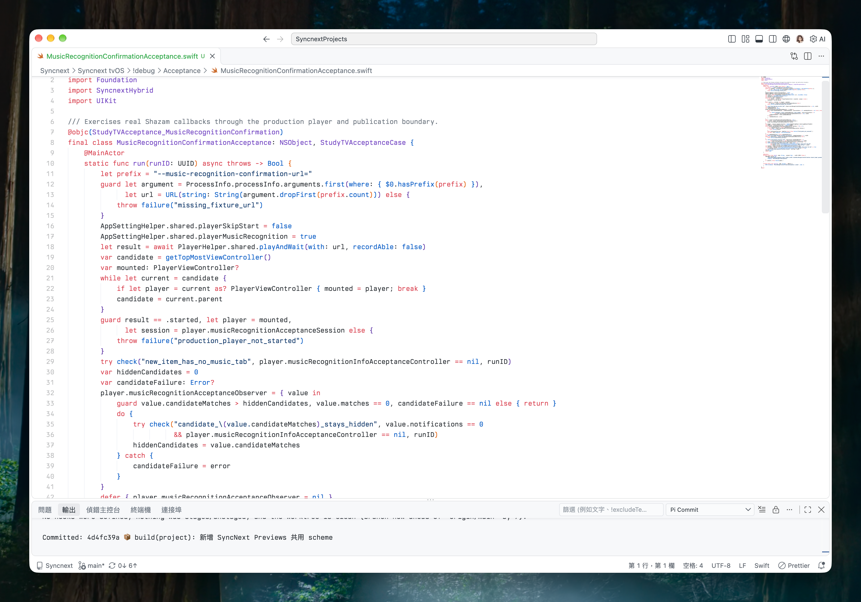
Task: Select the Swift language mode indicator
Action: pos(762,566)
